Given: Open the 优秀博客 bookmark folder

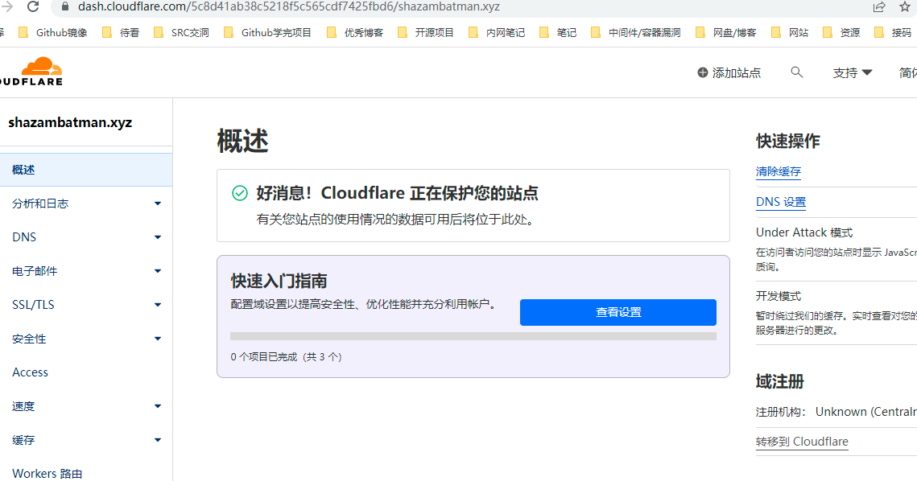Looking at the screenshot, I should 355,33.
